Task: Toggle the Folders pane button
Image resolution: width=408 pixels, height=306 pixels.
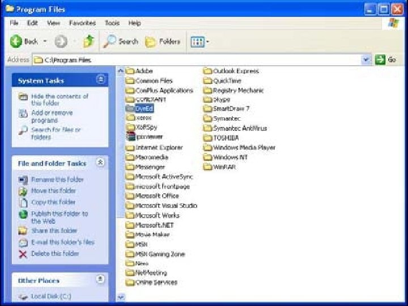Action: 163,41
